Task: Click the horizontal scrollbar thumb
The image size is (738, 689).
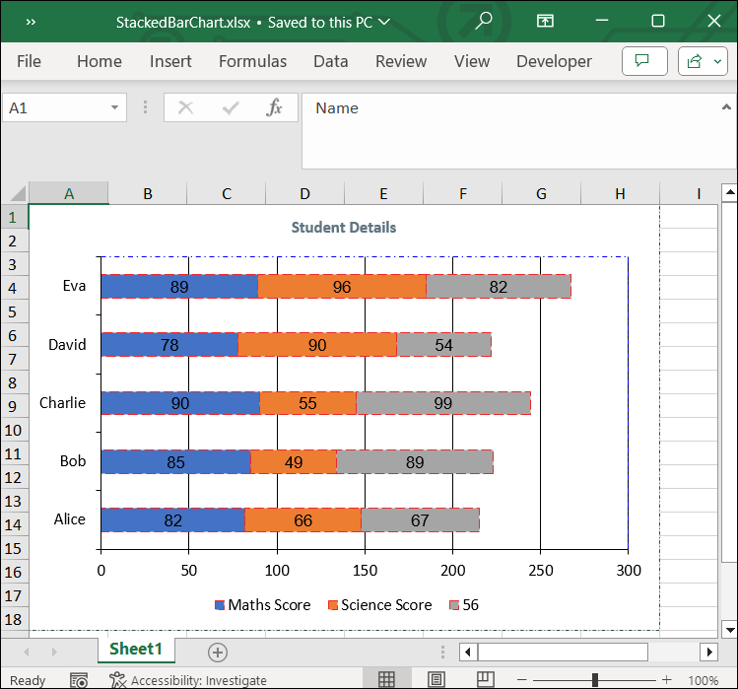Action: point(563,653)
